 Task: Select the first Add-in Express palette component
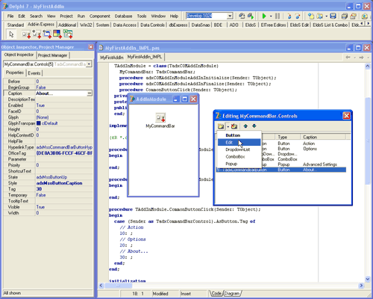pyautogui.click(x=26, y=34)
